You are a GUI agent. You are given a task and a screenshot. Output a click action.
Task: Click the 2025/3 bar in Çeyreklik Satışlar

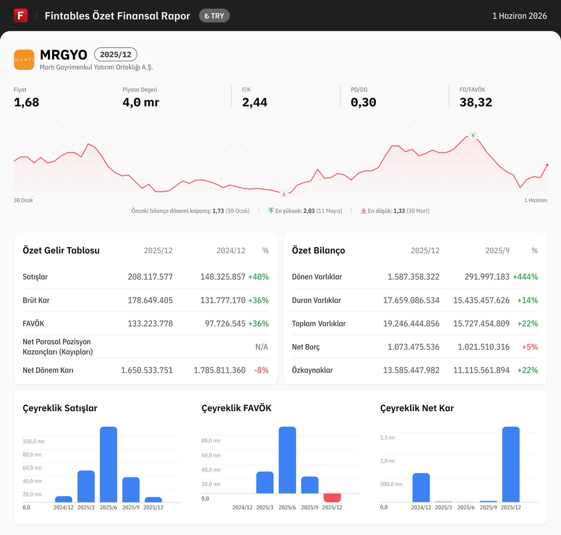(x=86, y=486)
